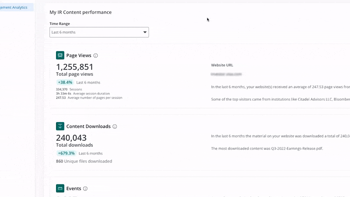Click the info icon beside Page Views

pyautogui.click(x=96, y=56)
